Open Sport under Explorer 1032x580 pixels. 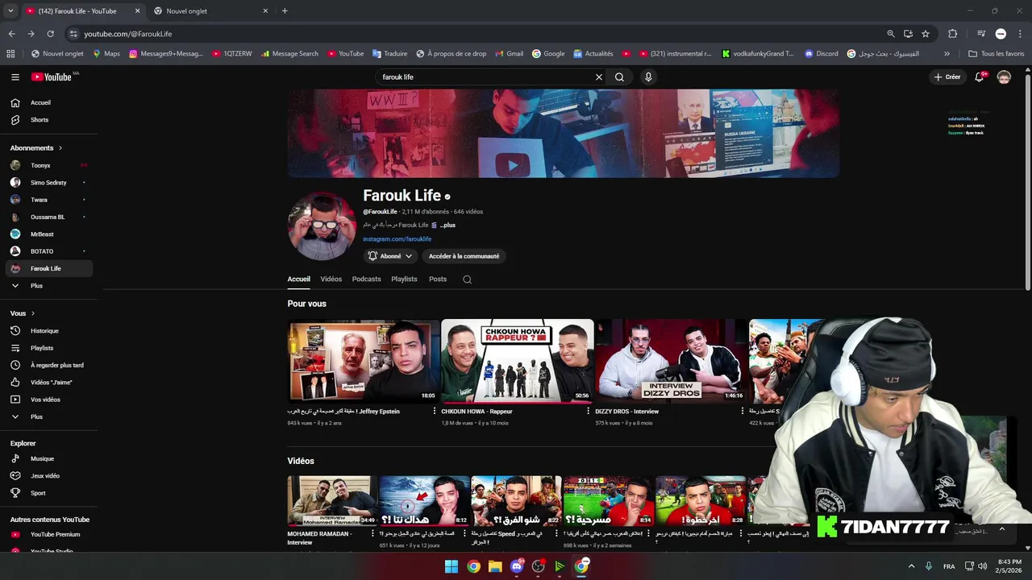coord(48,493)
